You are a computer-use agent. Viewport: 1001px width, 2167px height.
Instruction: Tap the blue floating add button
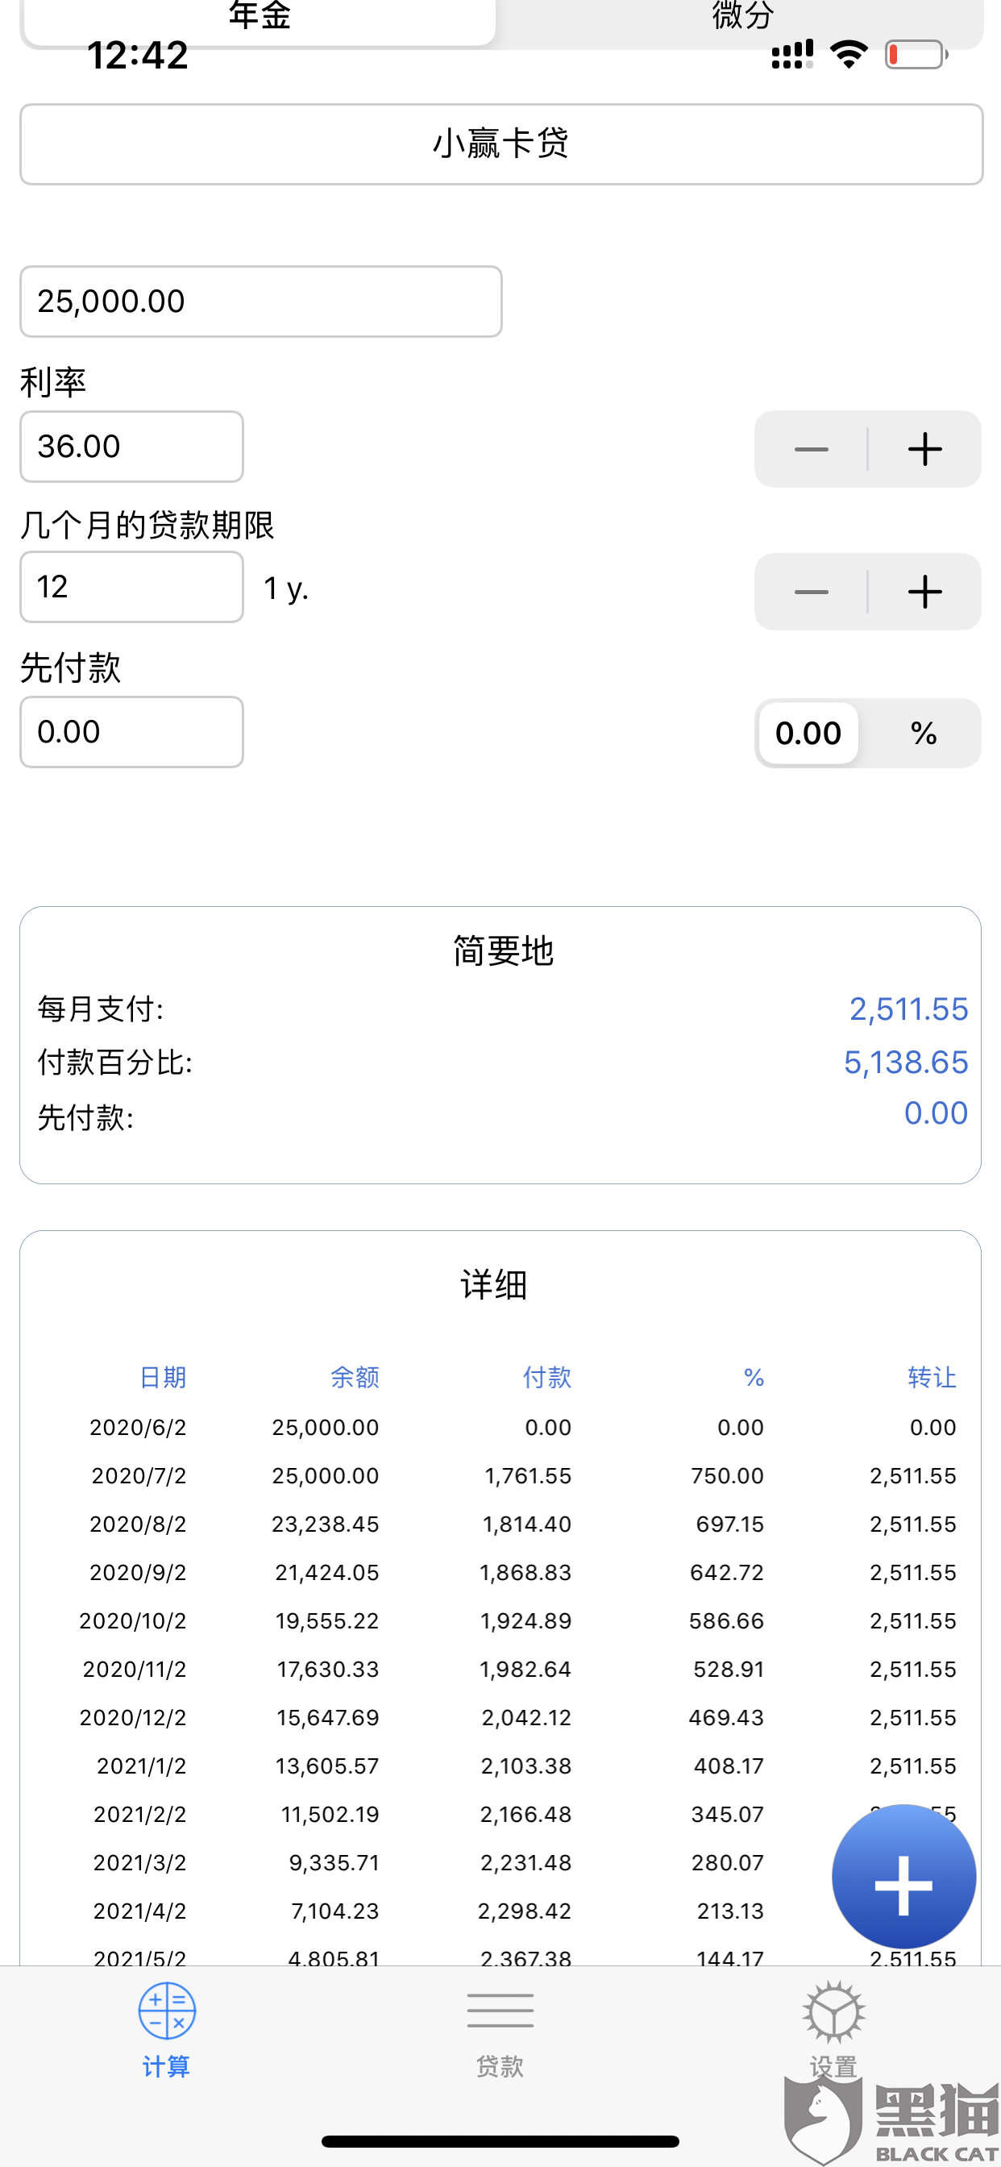[903, 1876]
